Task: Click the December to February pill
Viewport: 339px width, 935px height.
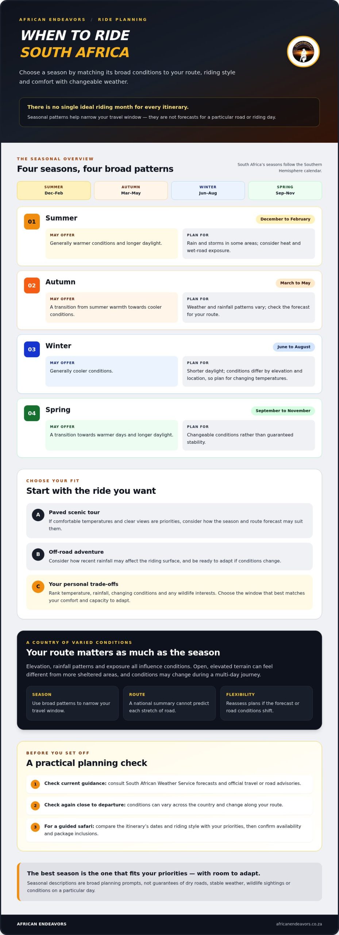Action: 285,219
